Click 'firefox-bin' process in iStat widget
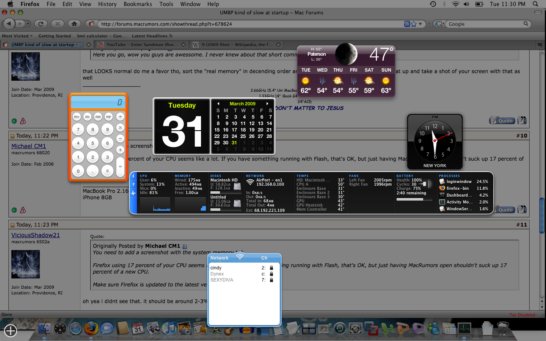This screenshot has height=341, width=546. pos(463,188)
